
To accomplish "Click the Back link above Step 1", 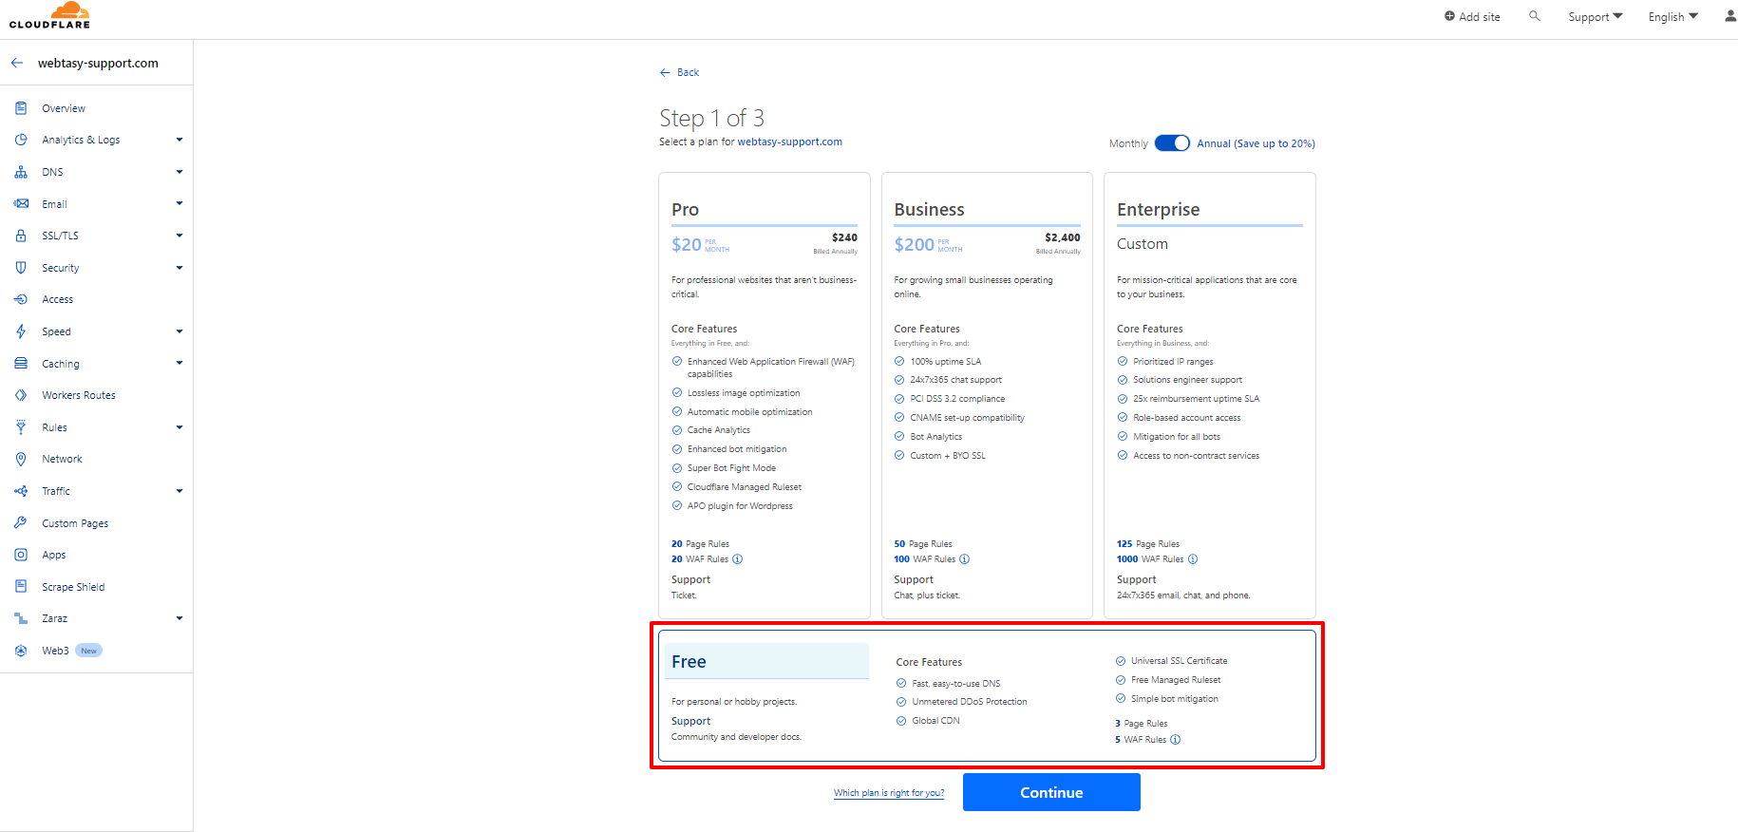I will (680, 72).
